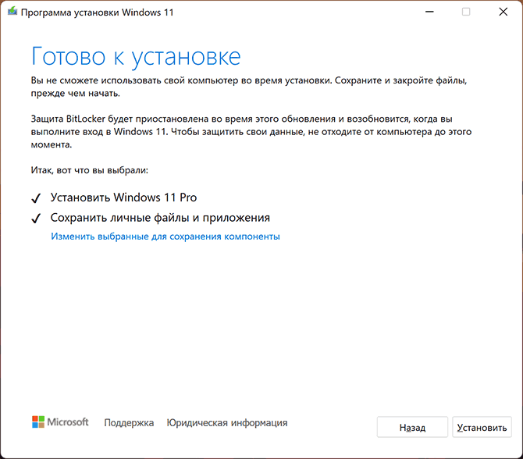Click text Итак, вот что вы выбрали

[x=90, y=170]
